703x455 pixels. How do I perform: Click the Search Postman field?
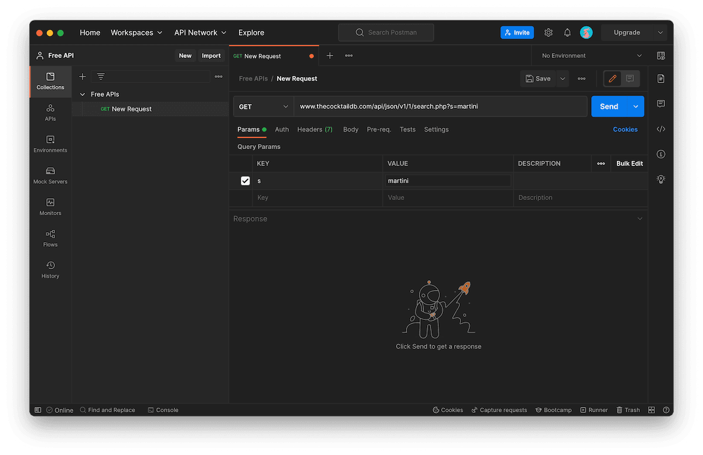click(x=386, y=33)
